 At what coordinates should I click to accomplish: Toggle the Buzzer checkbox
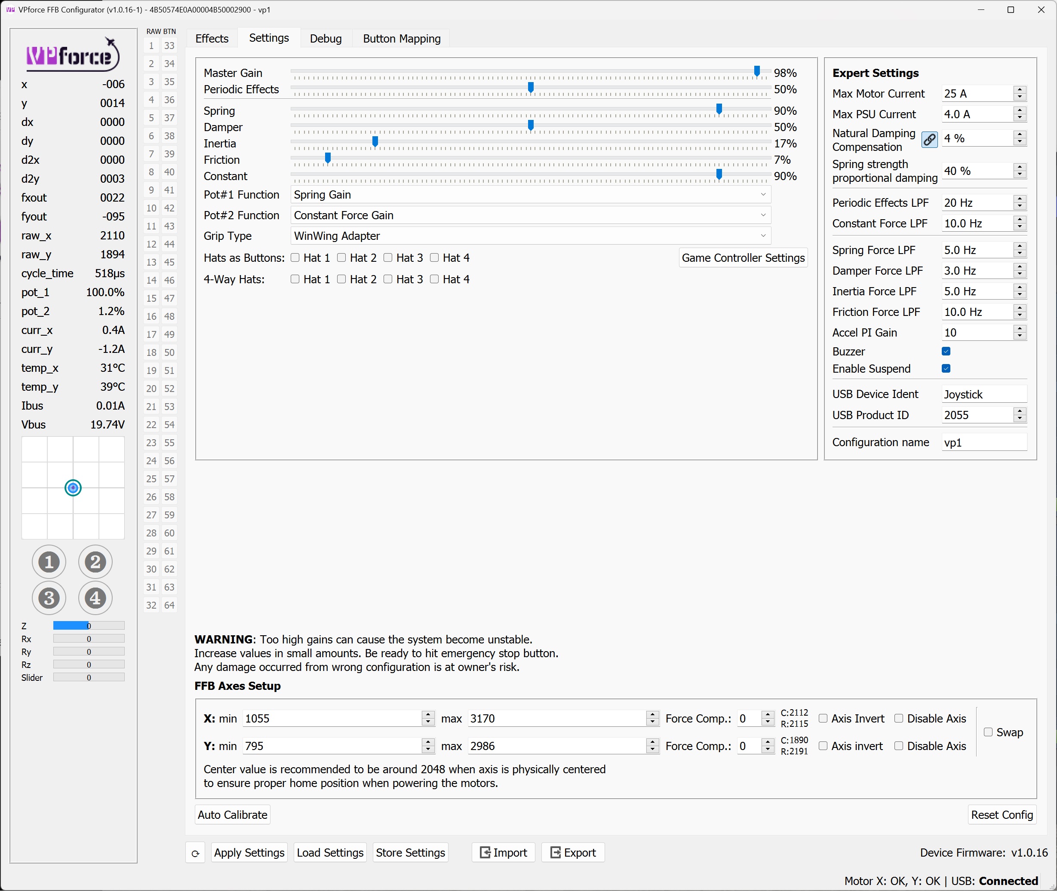(946, 351)
